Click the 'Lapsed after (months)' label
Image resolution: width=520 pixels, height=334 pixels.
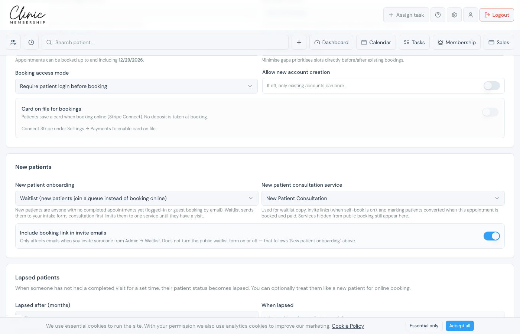(43, 305)
